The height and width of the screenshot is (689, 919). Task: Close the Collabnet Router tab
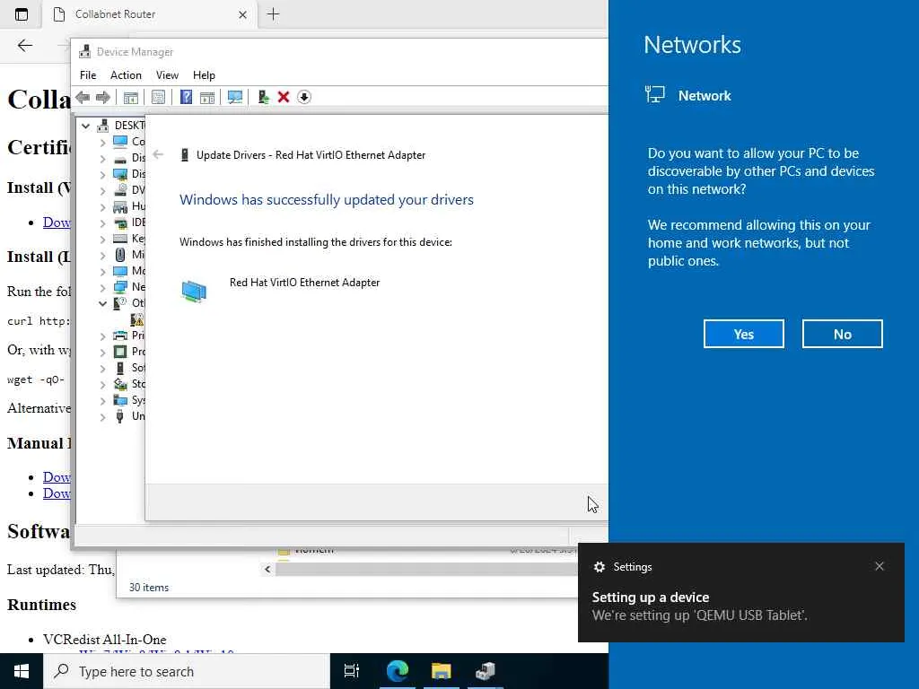point(242,14)
